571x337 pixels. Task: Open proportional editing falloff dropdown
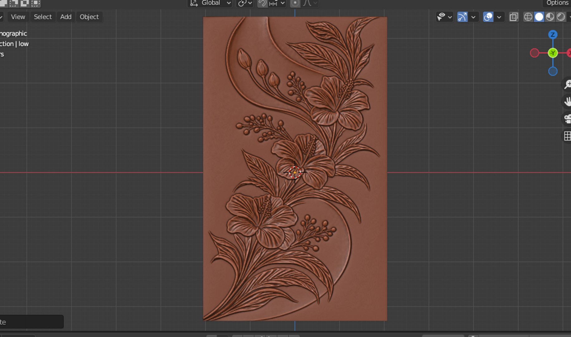click(310, 3)
